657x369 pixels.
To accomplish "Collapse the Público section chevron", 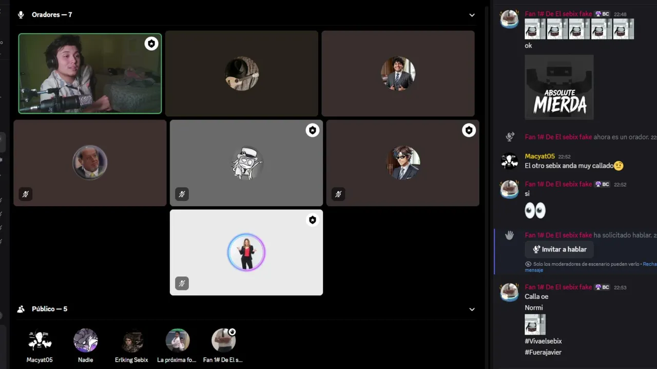I will [x=472, y=309].
